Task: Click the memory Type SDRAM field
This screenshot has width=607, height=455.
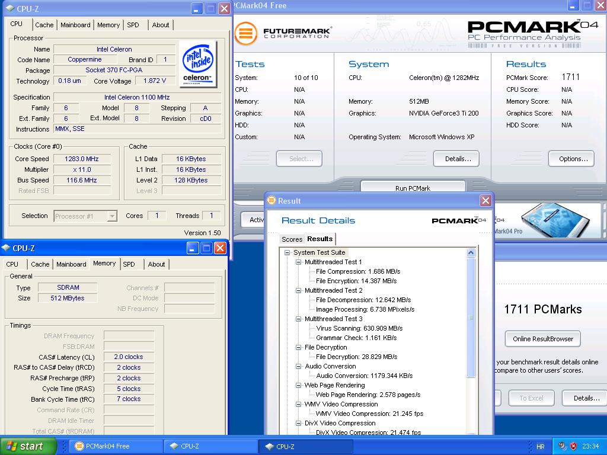Action: [68, 287]
